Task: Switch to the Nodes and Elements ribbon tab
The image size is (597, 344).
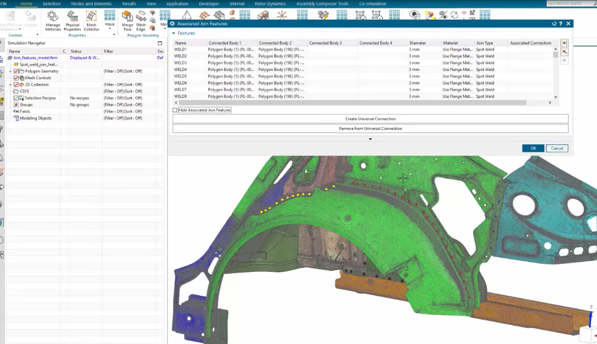Action: (91, 4)
